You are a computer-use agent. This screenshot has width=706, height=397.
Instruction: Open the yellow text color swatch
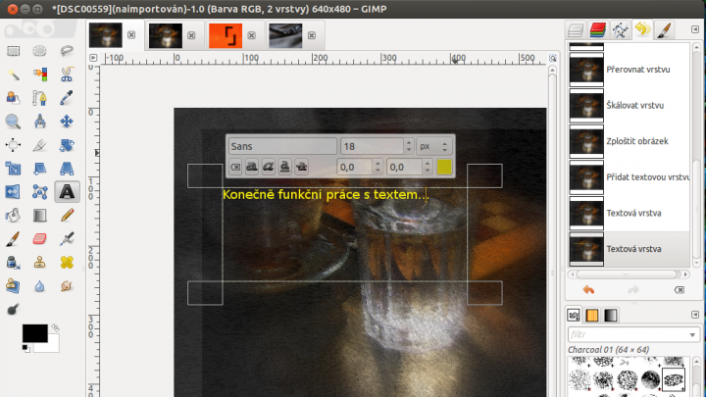[444, 167]
